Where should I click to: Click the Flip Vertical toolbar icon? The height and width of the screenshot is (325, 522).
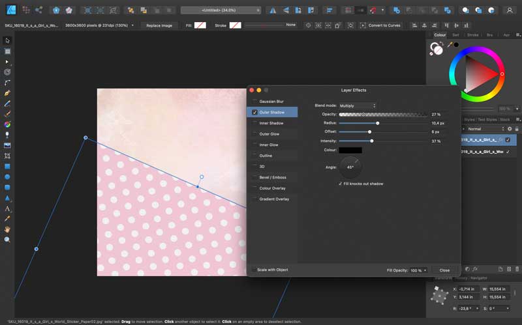(286, 10)
